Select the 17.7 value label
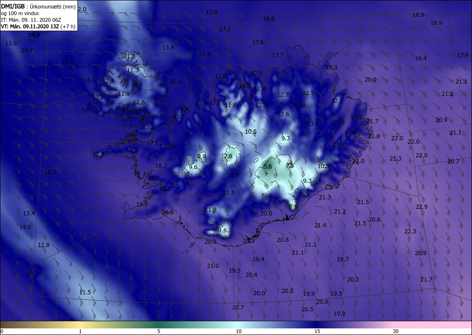This screenshot has height=335, width=472. [x=278, y=55]
